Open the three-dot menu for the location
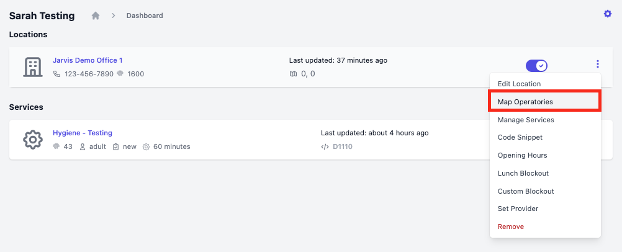Screen dimensions: 622x252 coord(597,64)
